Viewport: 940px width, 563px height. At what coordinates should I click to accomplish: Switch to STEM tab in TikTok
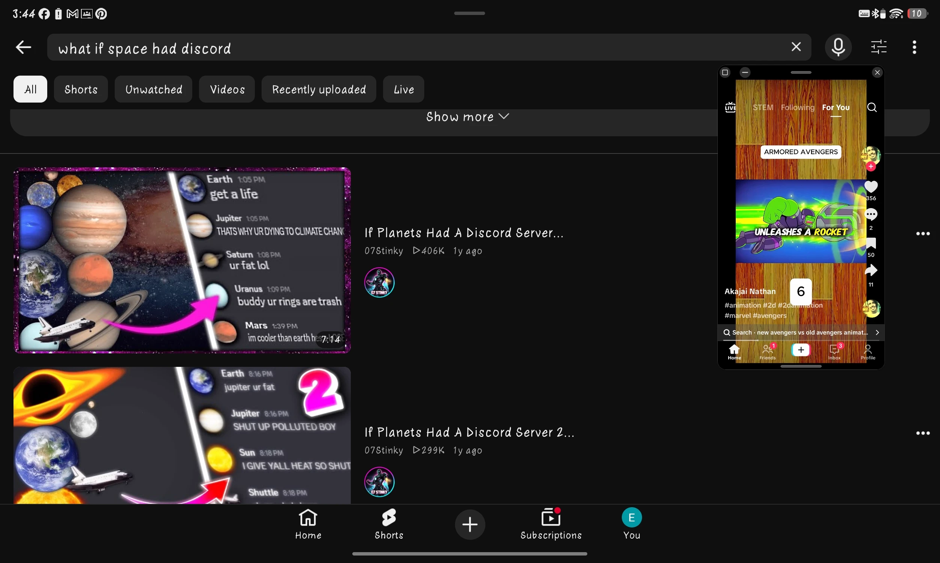tap(763, 107)
